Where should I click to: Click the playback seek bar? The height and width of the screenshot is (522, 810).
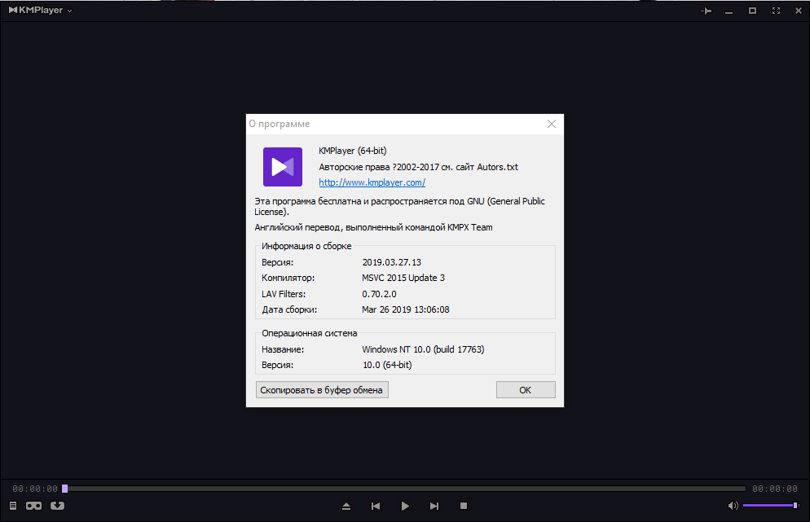coord(404,489)
